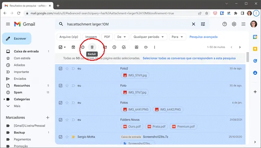
Task: Toggle the select-all checkbox in the toolbar
Action: 60,47
